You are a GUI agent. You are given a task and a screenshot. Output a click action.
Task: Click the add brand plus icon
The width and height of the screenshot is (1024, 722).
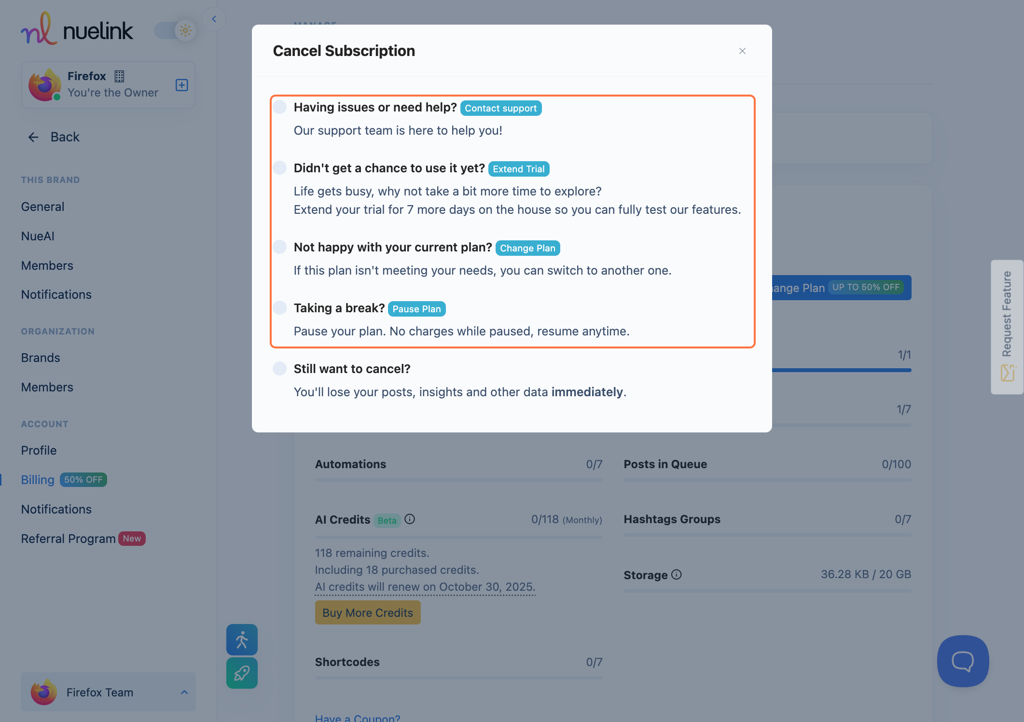181,85
